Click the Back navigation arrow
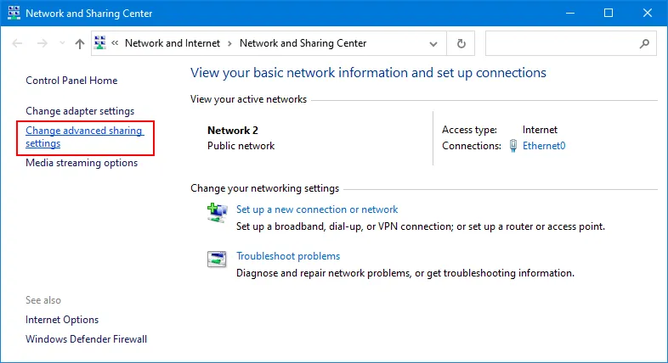The image size is (668, 363). (x=18, y=43)
